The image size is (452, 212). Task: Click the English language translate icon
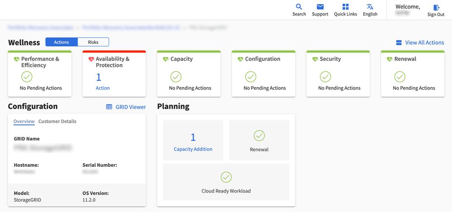[x=370, y=7]
